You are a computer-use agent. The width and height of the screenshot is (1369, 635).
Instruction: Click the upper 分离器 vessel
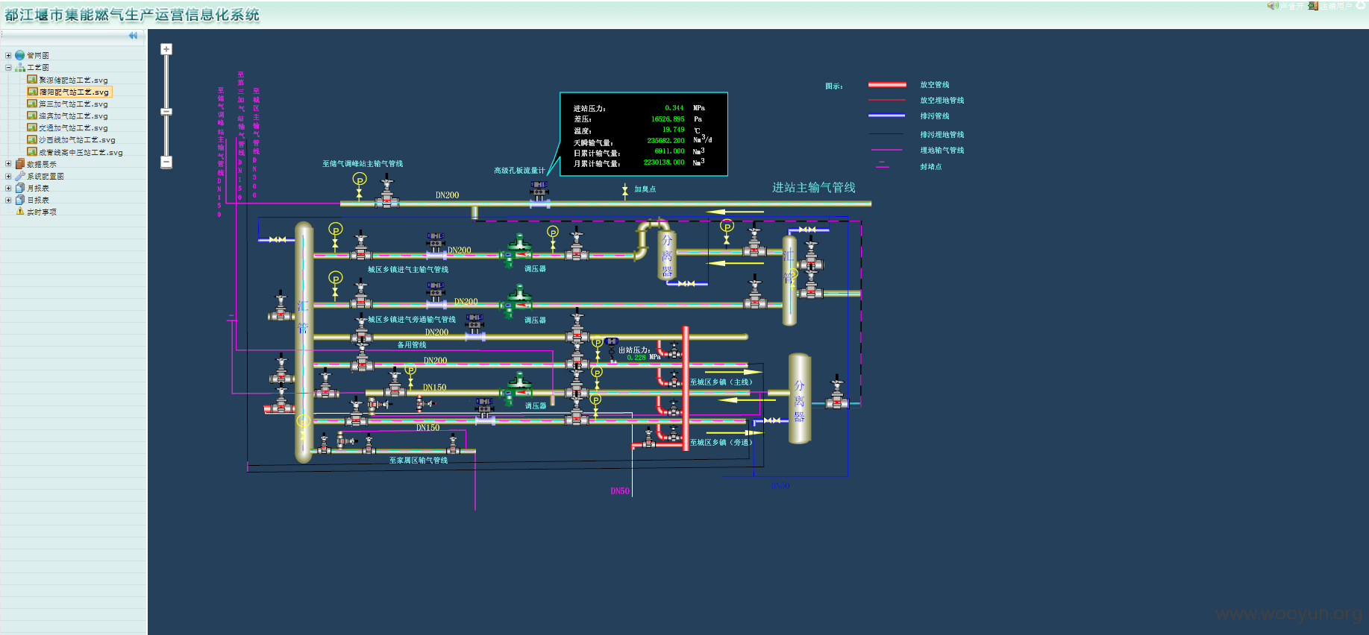coord(666,255)
